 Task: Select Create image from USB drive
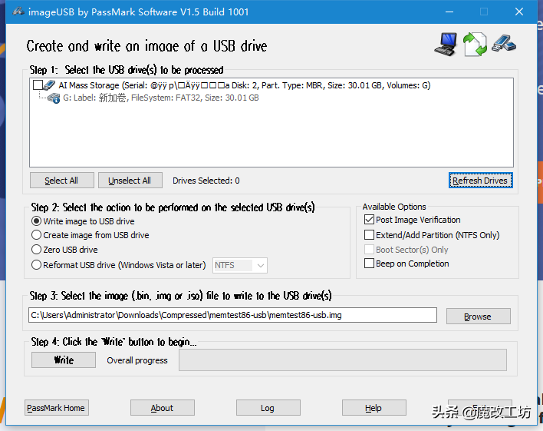point(36,235)
